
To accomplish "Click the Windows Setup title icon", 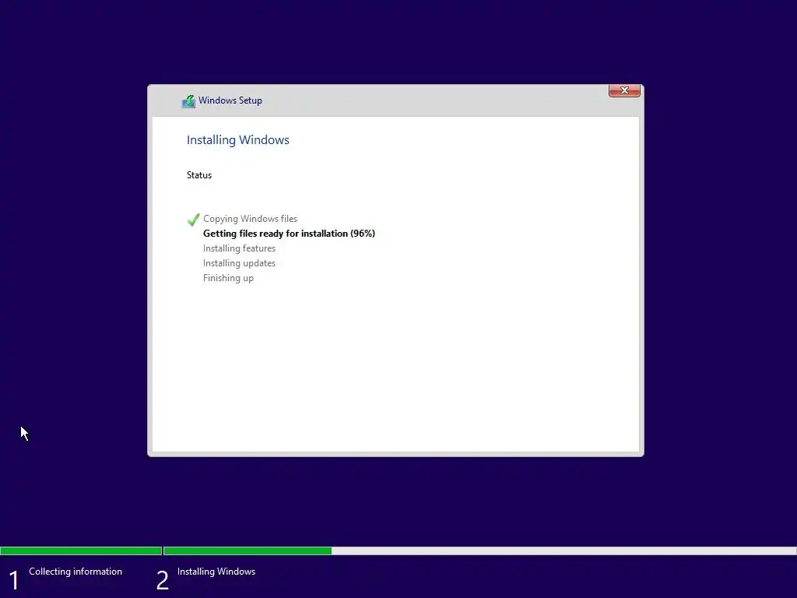I will click(188, 101).
